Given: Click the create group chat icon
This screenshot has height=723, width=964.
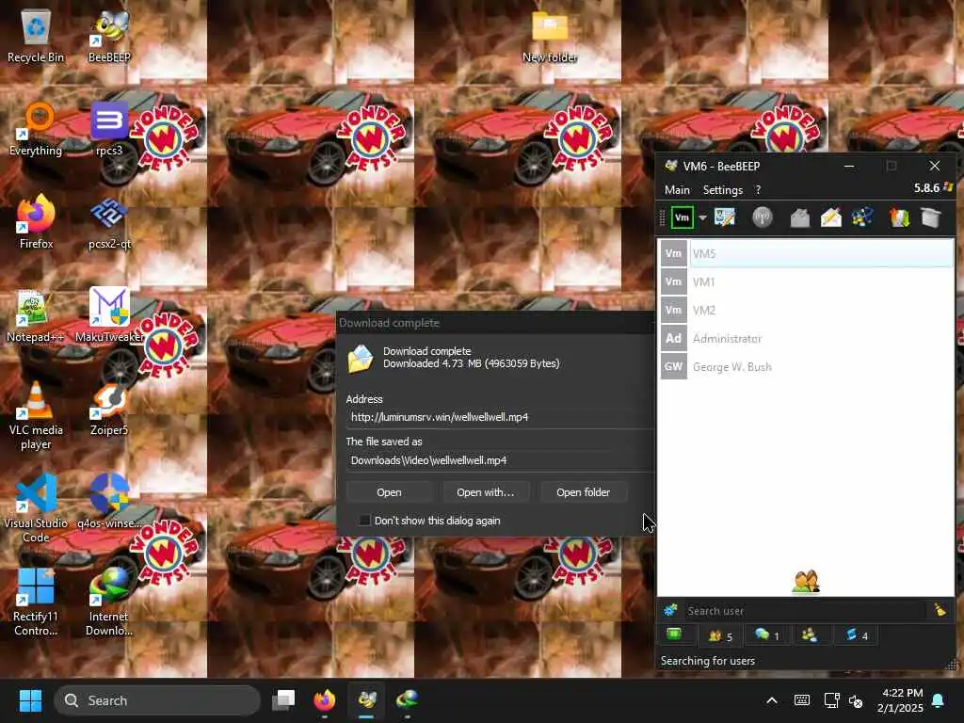Looking at the screenshot, I should coord(862,217).
